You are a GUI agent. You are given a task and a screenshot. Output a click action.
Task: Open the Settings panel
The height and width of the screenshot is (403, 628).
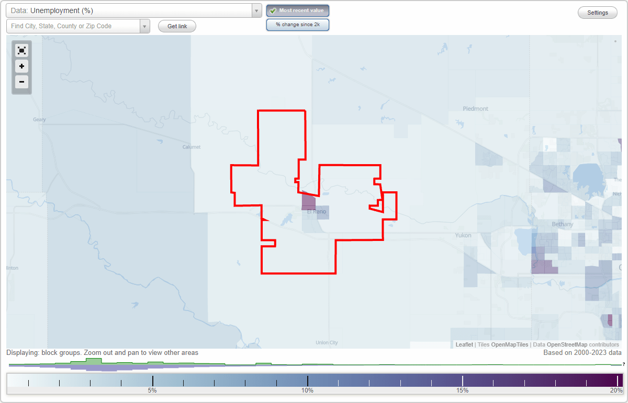click(x=597, y=12)
